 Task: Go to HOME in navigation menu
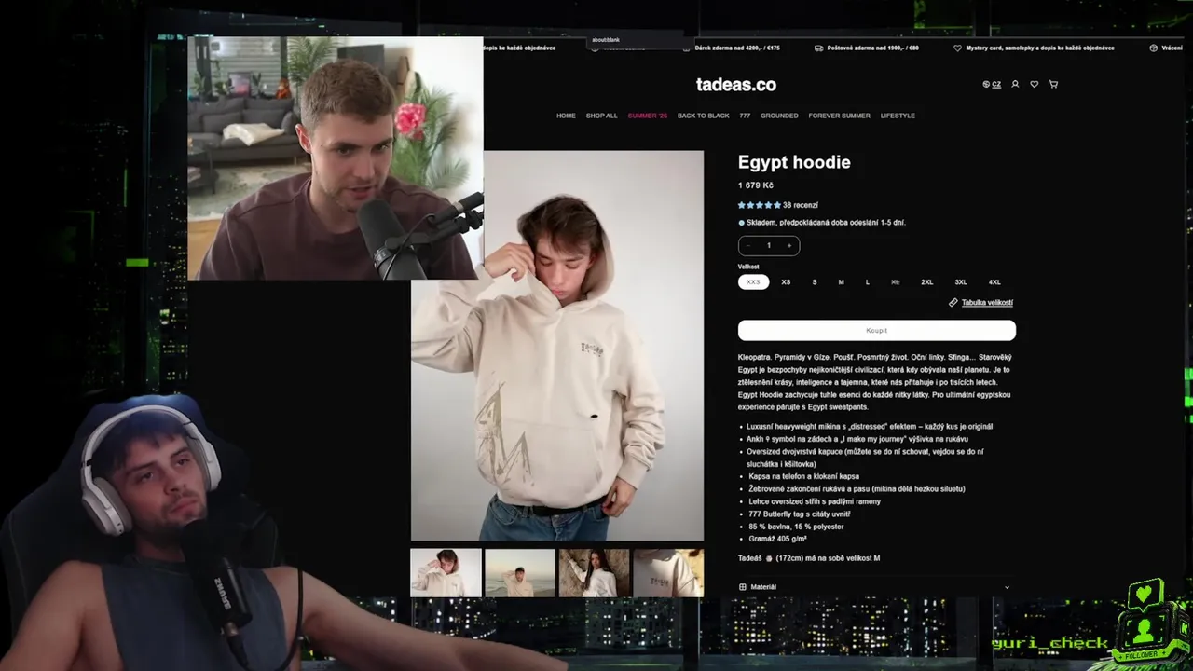[566, 116]
